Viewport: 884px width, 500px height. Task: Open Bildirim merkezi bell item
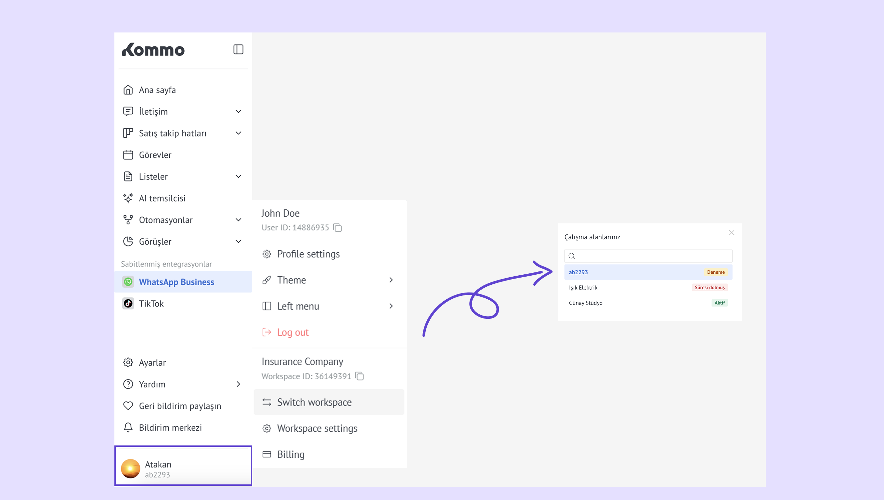point(170,428)
